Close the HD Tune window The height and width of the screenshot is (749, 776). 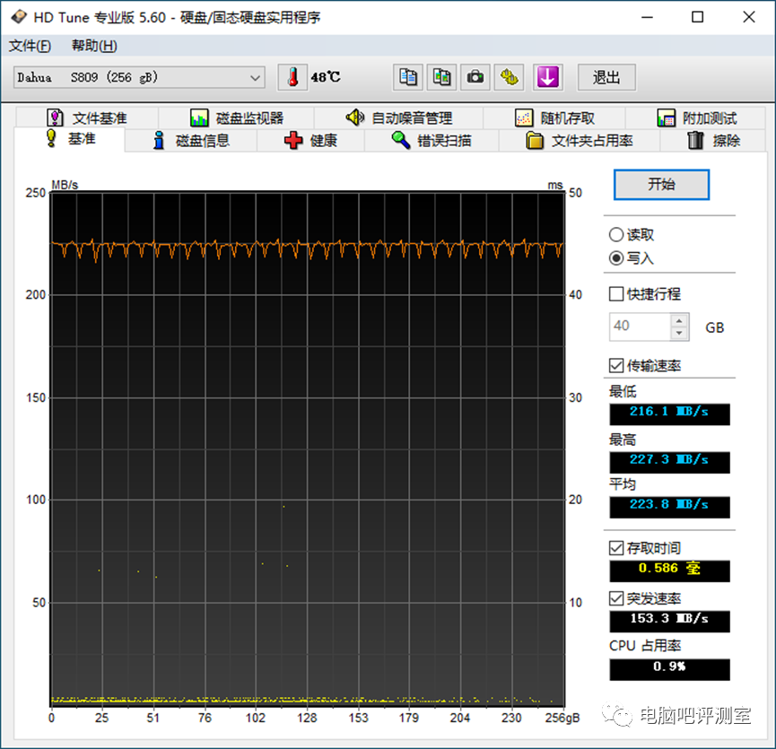click(x=749, y=17)
